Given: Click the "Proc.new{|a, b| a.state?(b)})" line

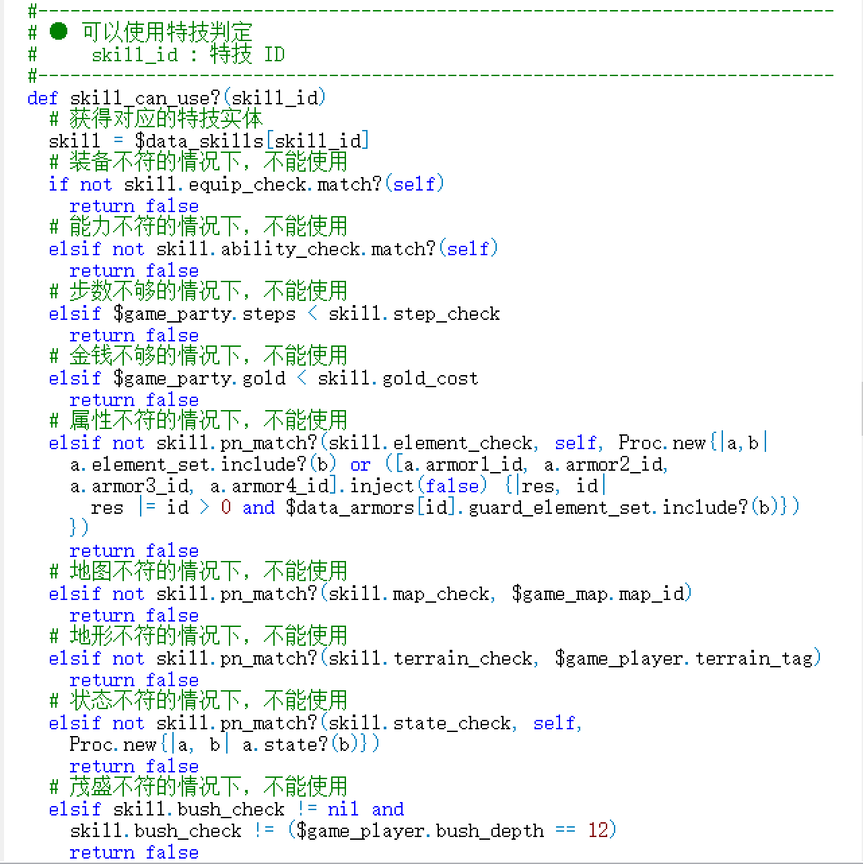Looking at the screenshot, I should pyautogui.click(x=225, y=744).
